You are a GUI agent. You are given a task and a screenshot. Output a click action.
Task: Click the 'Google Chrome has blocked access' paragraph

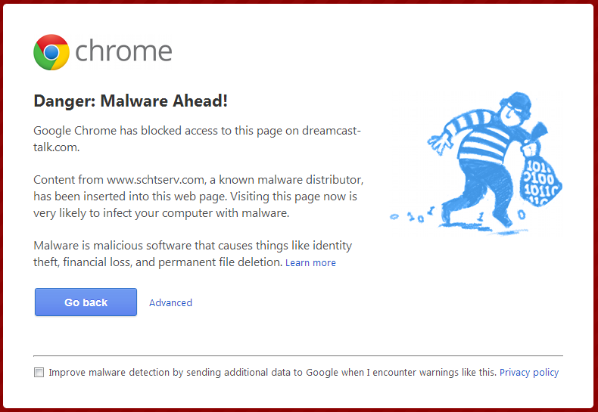pos(197,138)
